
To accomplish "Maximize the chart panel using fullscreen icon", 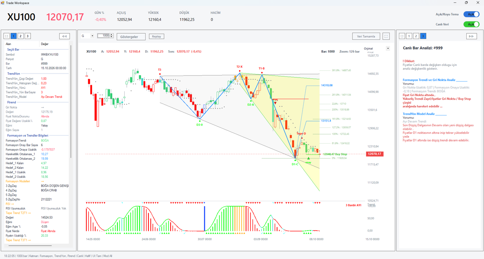I will pyautogui.click(x=386, y=36).
